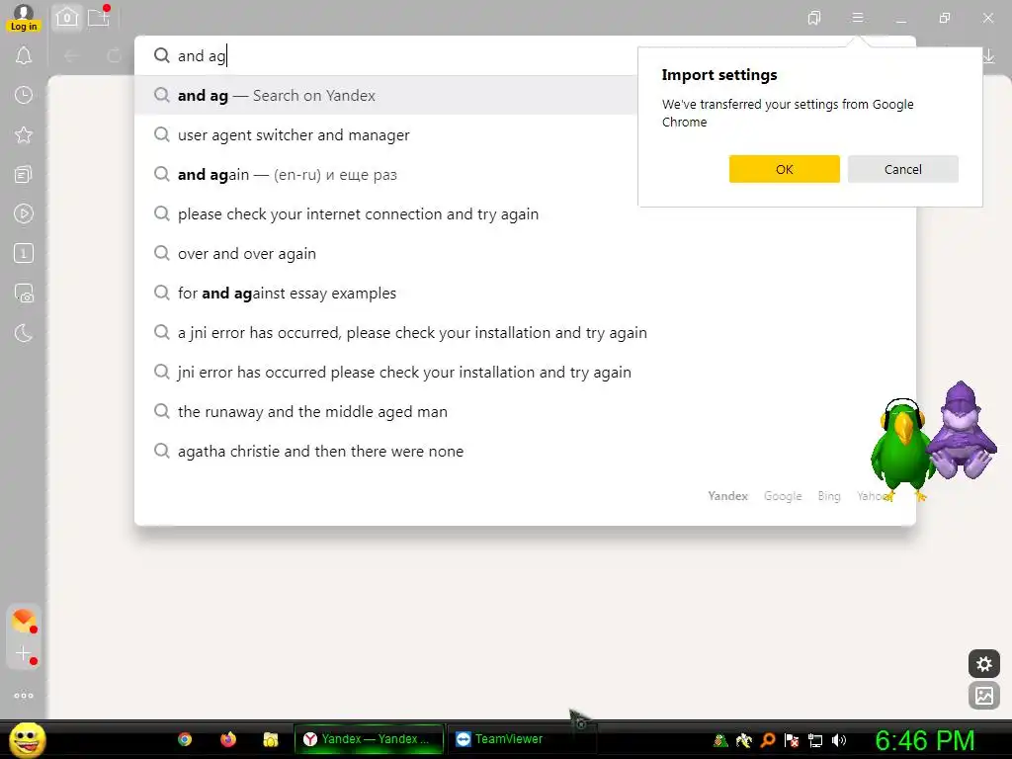The width and height of the screenshot is (1012, 759).
Task: Open the smiley Start button
Action: click(27, 739)
